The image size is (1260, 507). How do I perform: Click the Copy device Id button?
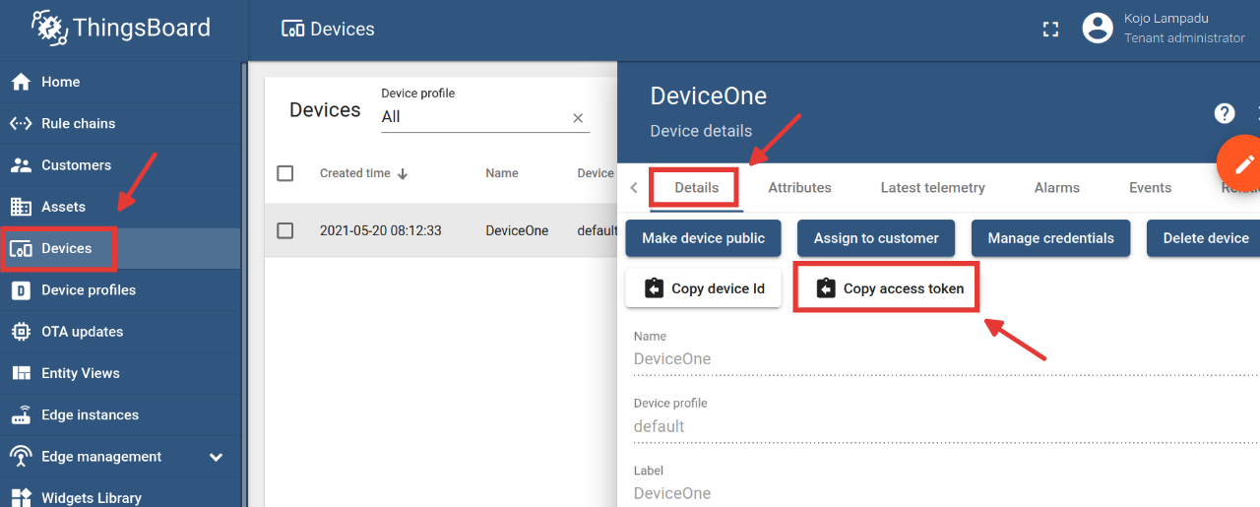pos(703,288)
